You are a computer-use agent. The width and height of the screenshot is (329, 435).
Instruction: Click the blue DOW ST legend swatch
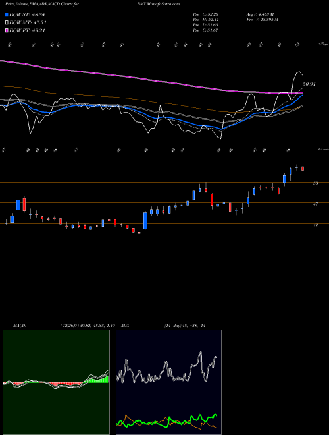[7, 14]
